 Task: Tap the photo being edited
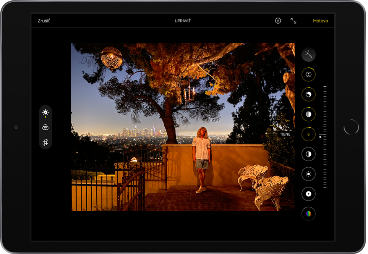click(x=183, y=127)
